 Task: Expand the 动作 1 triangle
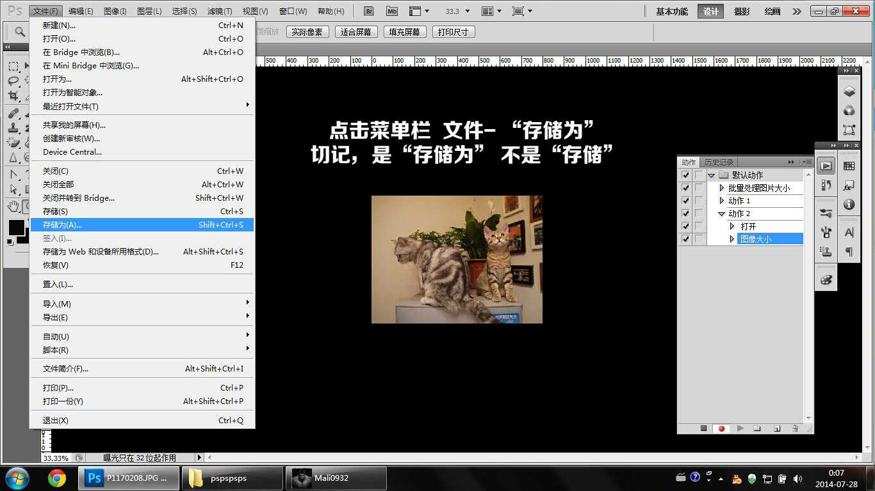point(722,201)
